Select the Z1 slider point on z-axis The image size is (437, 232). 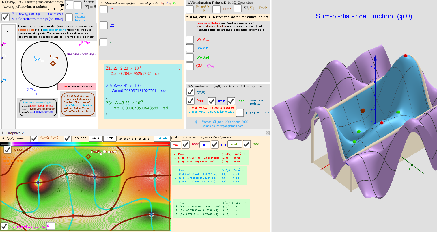click(2, 58)
